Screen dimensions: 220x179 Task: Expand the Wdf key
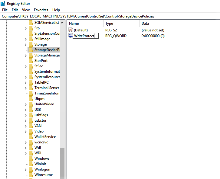click(25, 148)
